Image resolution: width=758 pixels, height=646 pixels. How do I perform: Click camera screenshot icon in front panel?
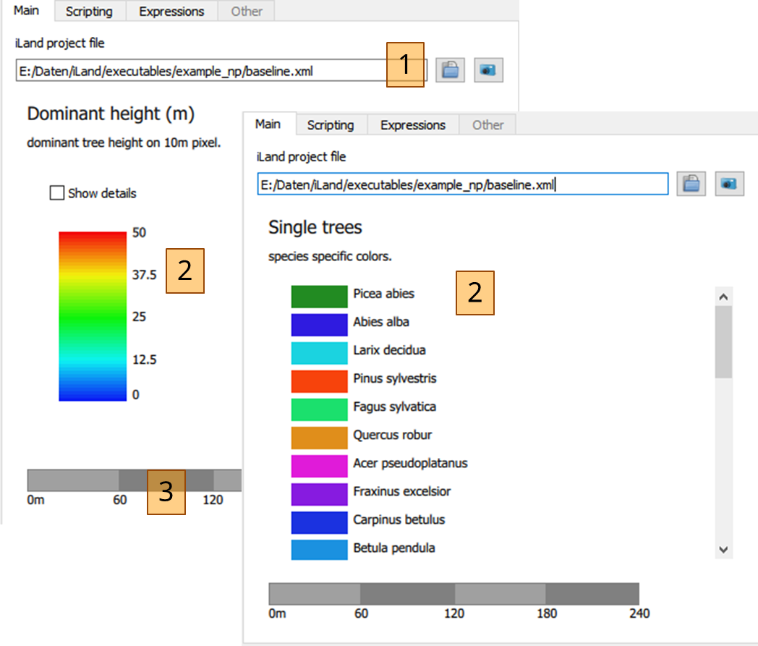point(729,184)
